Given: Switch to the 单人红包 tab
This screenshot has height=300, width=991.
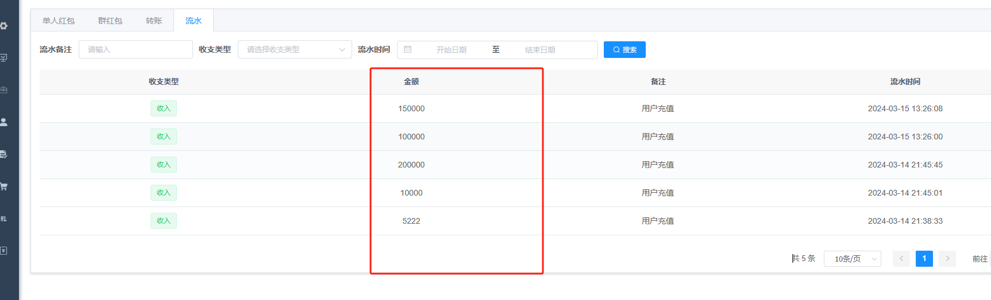Looking at the screenshot, I should (x=59, y=21).
